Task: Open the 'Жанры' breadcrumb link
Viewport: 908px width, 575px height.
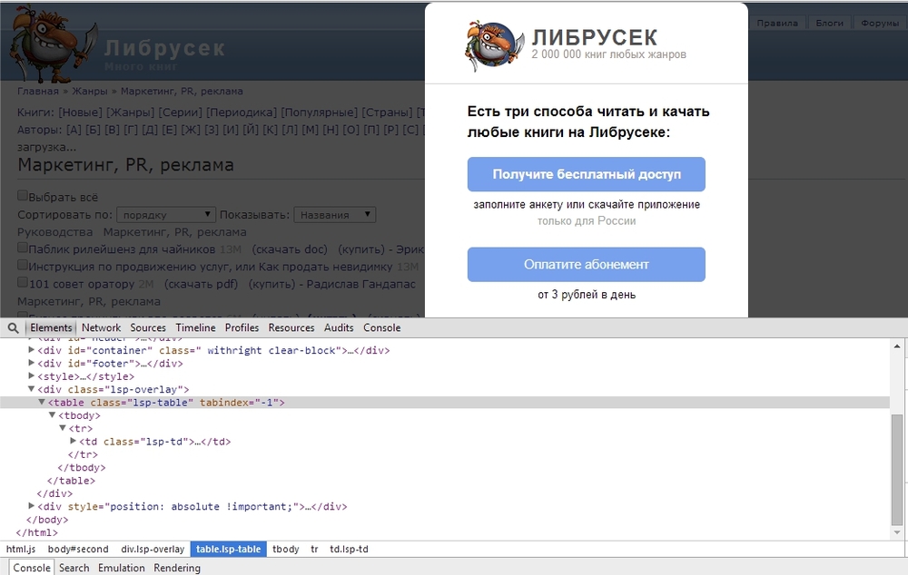Action: [x=90, y=92]
